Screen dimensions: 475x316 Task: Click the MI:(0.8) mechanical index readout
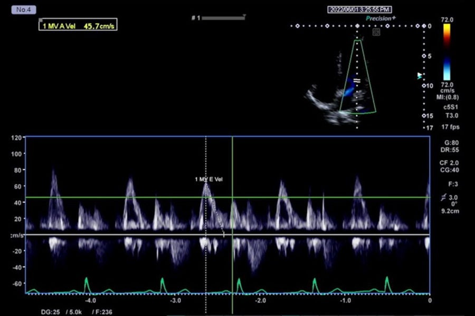[448, 97]
